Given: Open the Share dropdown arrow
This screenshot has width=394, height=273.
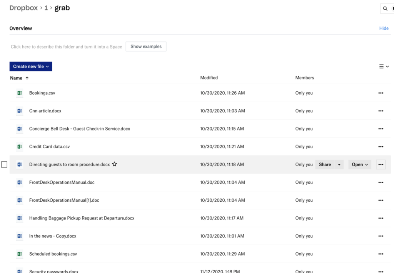Looking at the screenshot, I should pos(339,165).
